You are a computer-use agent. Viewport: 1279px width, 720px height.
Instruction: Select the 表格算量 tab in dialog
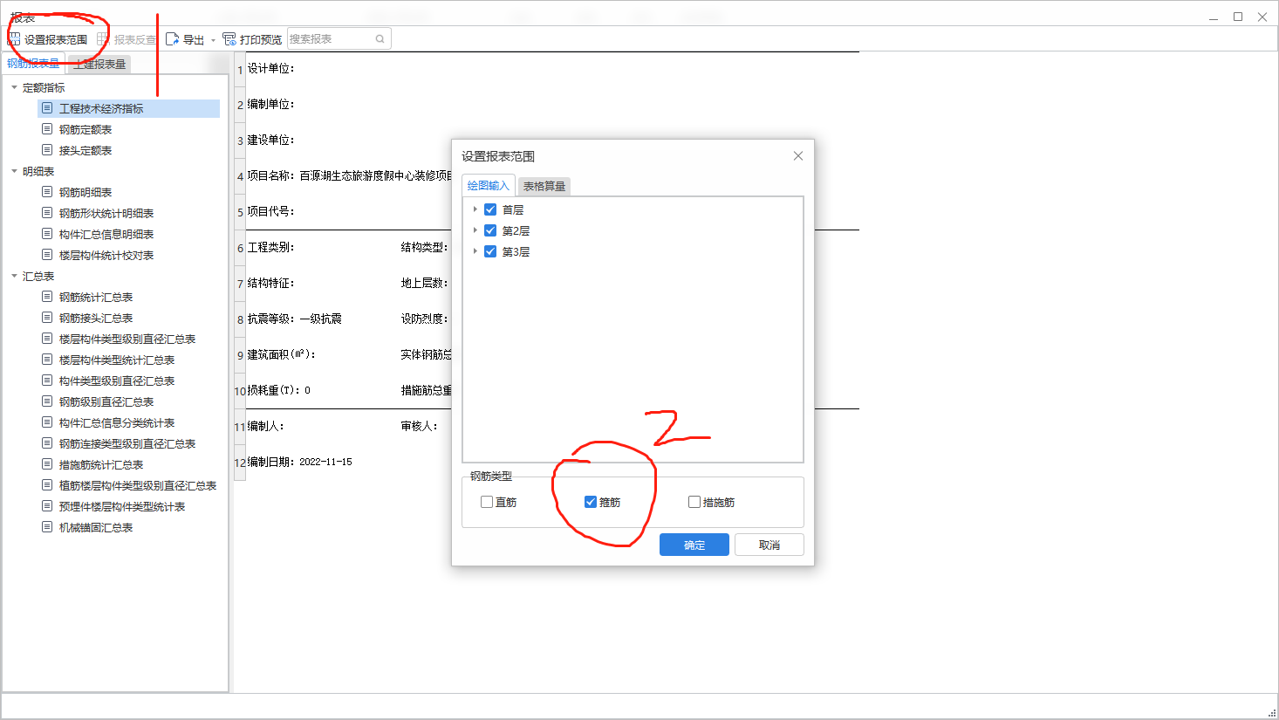pyautogui.click(x=544, y=186)
